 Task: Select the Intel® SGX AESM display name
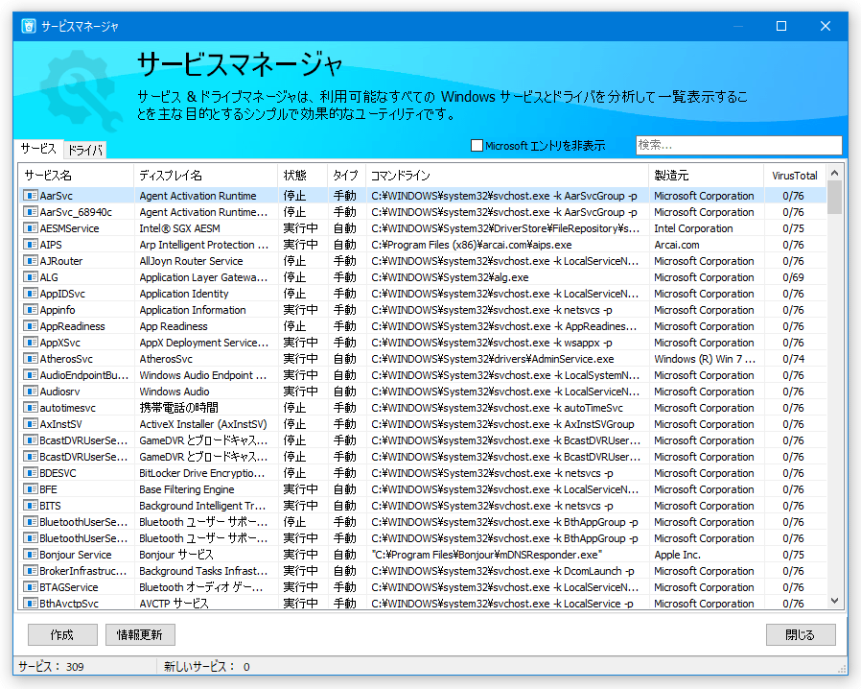click(x=179, y=228)
